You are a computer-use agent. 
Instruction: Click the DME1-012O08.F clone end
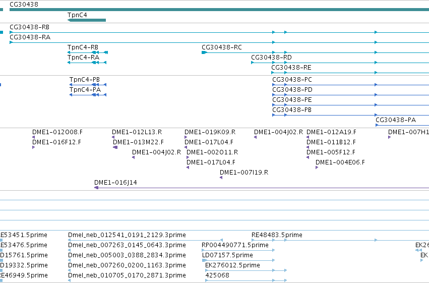pos(33,137)
